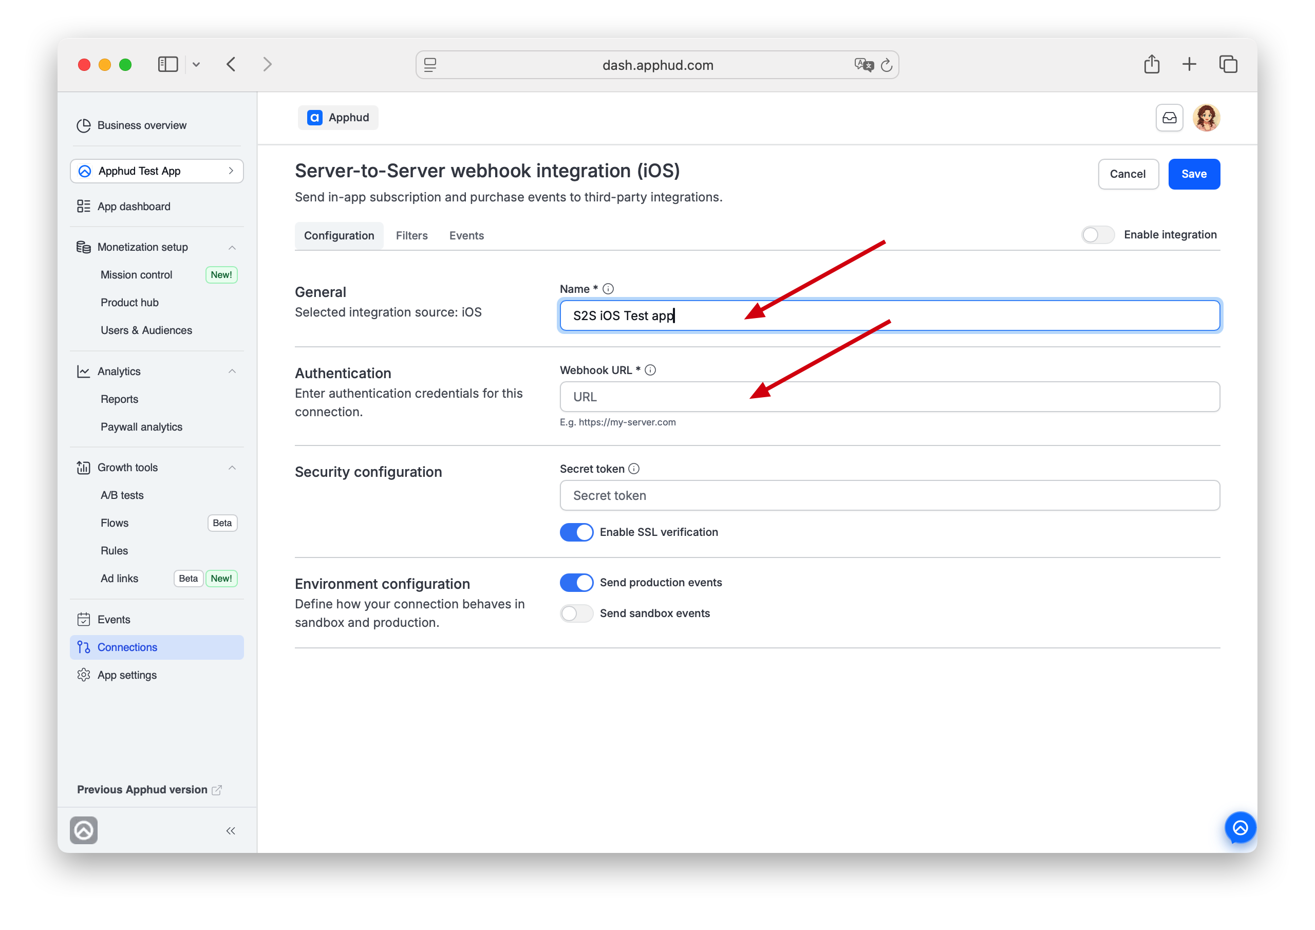Click the Apphud logo in bottom sidebar
Image resolution: width=1315 pixels, height=930 pixels.
click(x=84, y=830)
